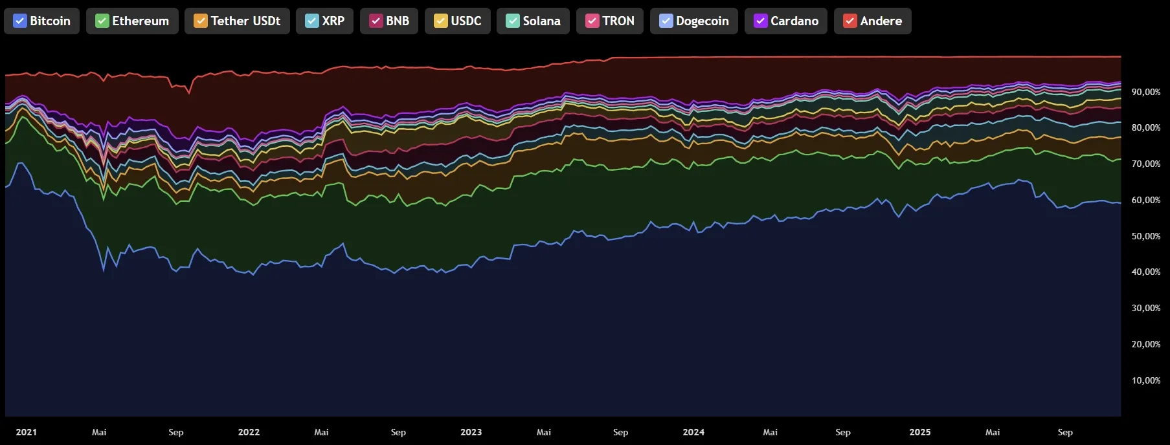The height and width of the screenshot is (445, 1170).
Task: Uncheck the USDC legend checkbox
Action: pos(441,21)
